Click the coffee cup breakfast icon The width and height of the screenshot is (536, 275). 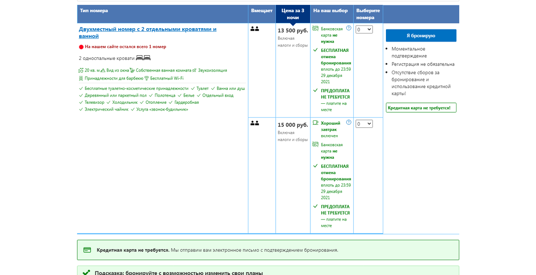pos(315,123)
